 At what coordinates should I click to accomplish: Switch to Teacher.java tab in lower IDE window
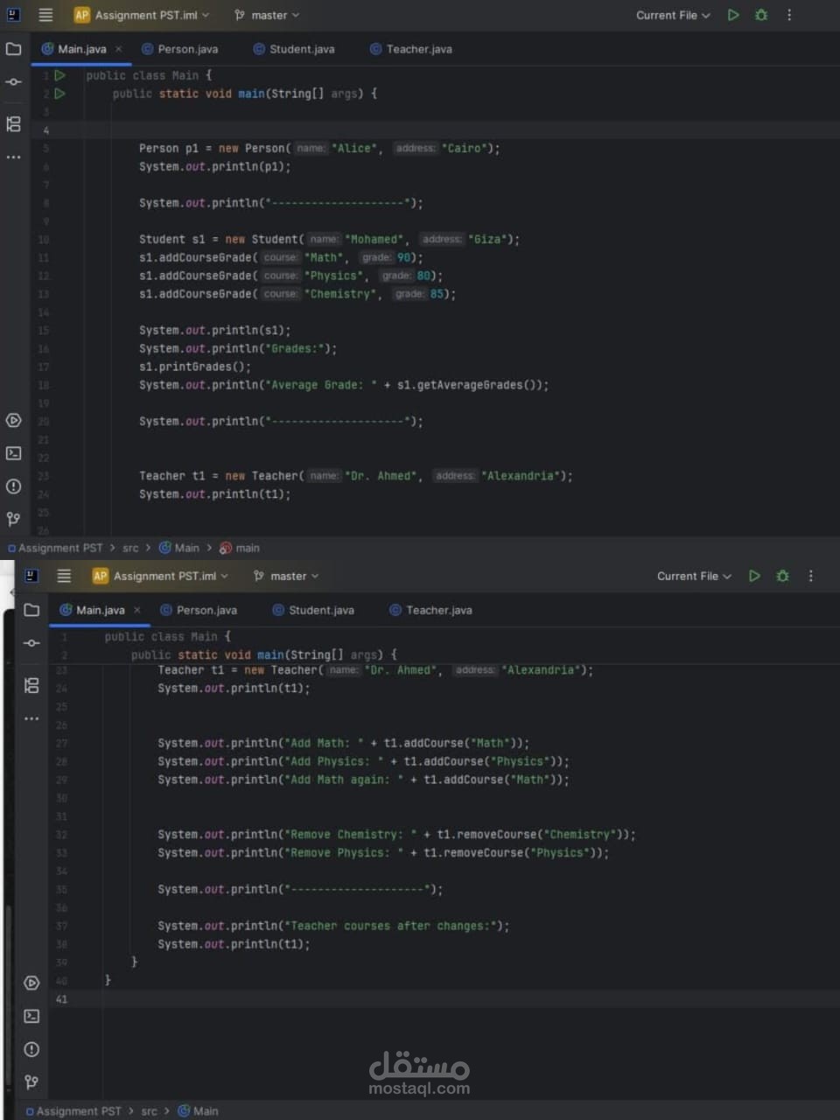coord(430,610)
